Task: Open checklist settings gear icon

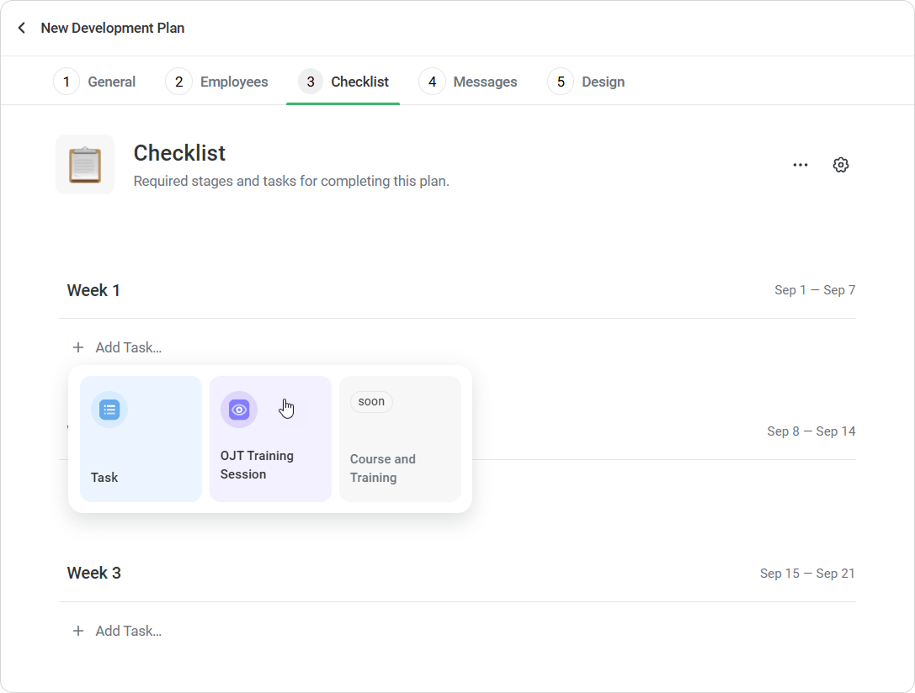Action: click(840, 165)
